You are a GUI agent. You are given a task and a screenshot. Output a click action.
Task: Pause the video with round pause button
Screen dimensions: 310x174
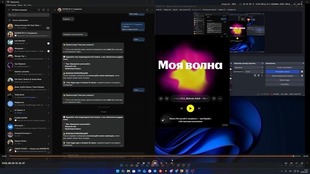pyautogui.click(x=155, y=163)
